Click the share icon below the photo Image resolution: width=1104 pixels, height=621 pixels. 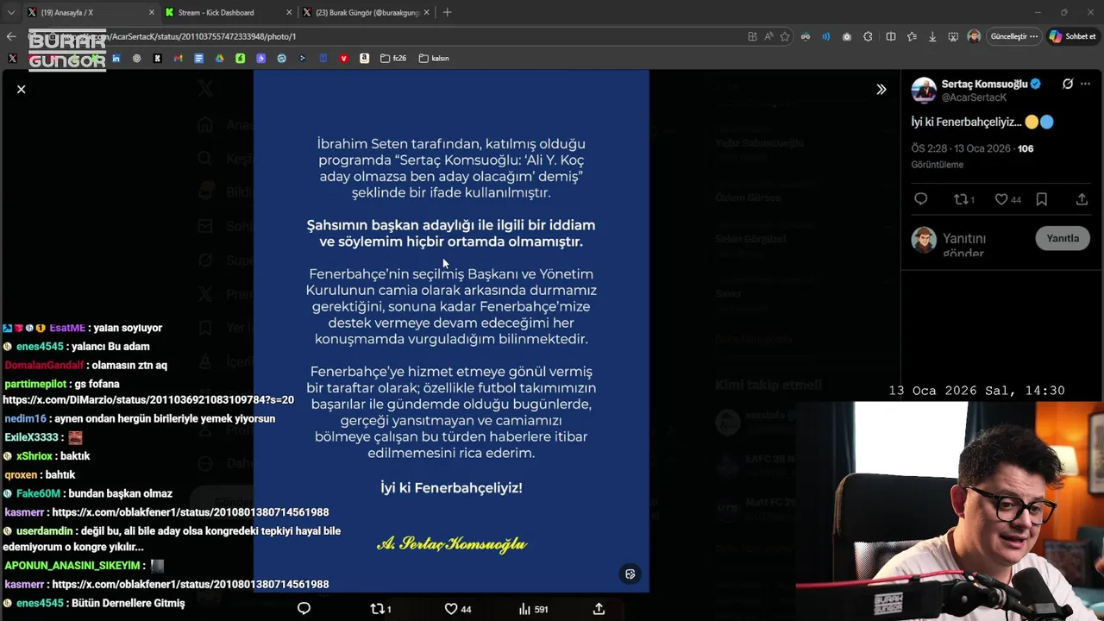coord(599,609)
